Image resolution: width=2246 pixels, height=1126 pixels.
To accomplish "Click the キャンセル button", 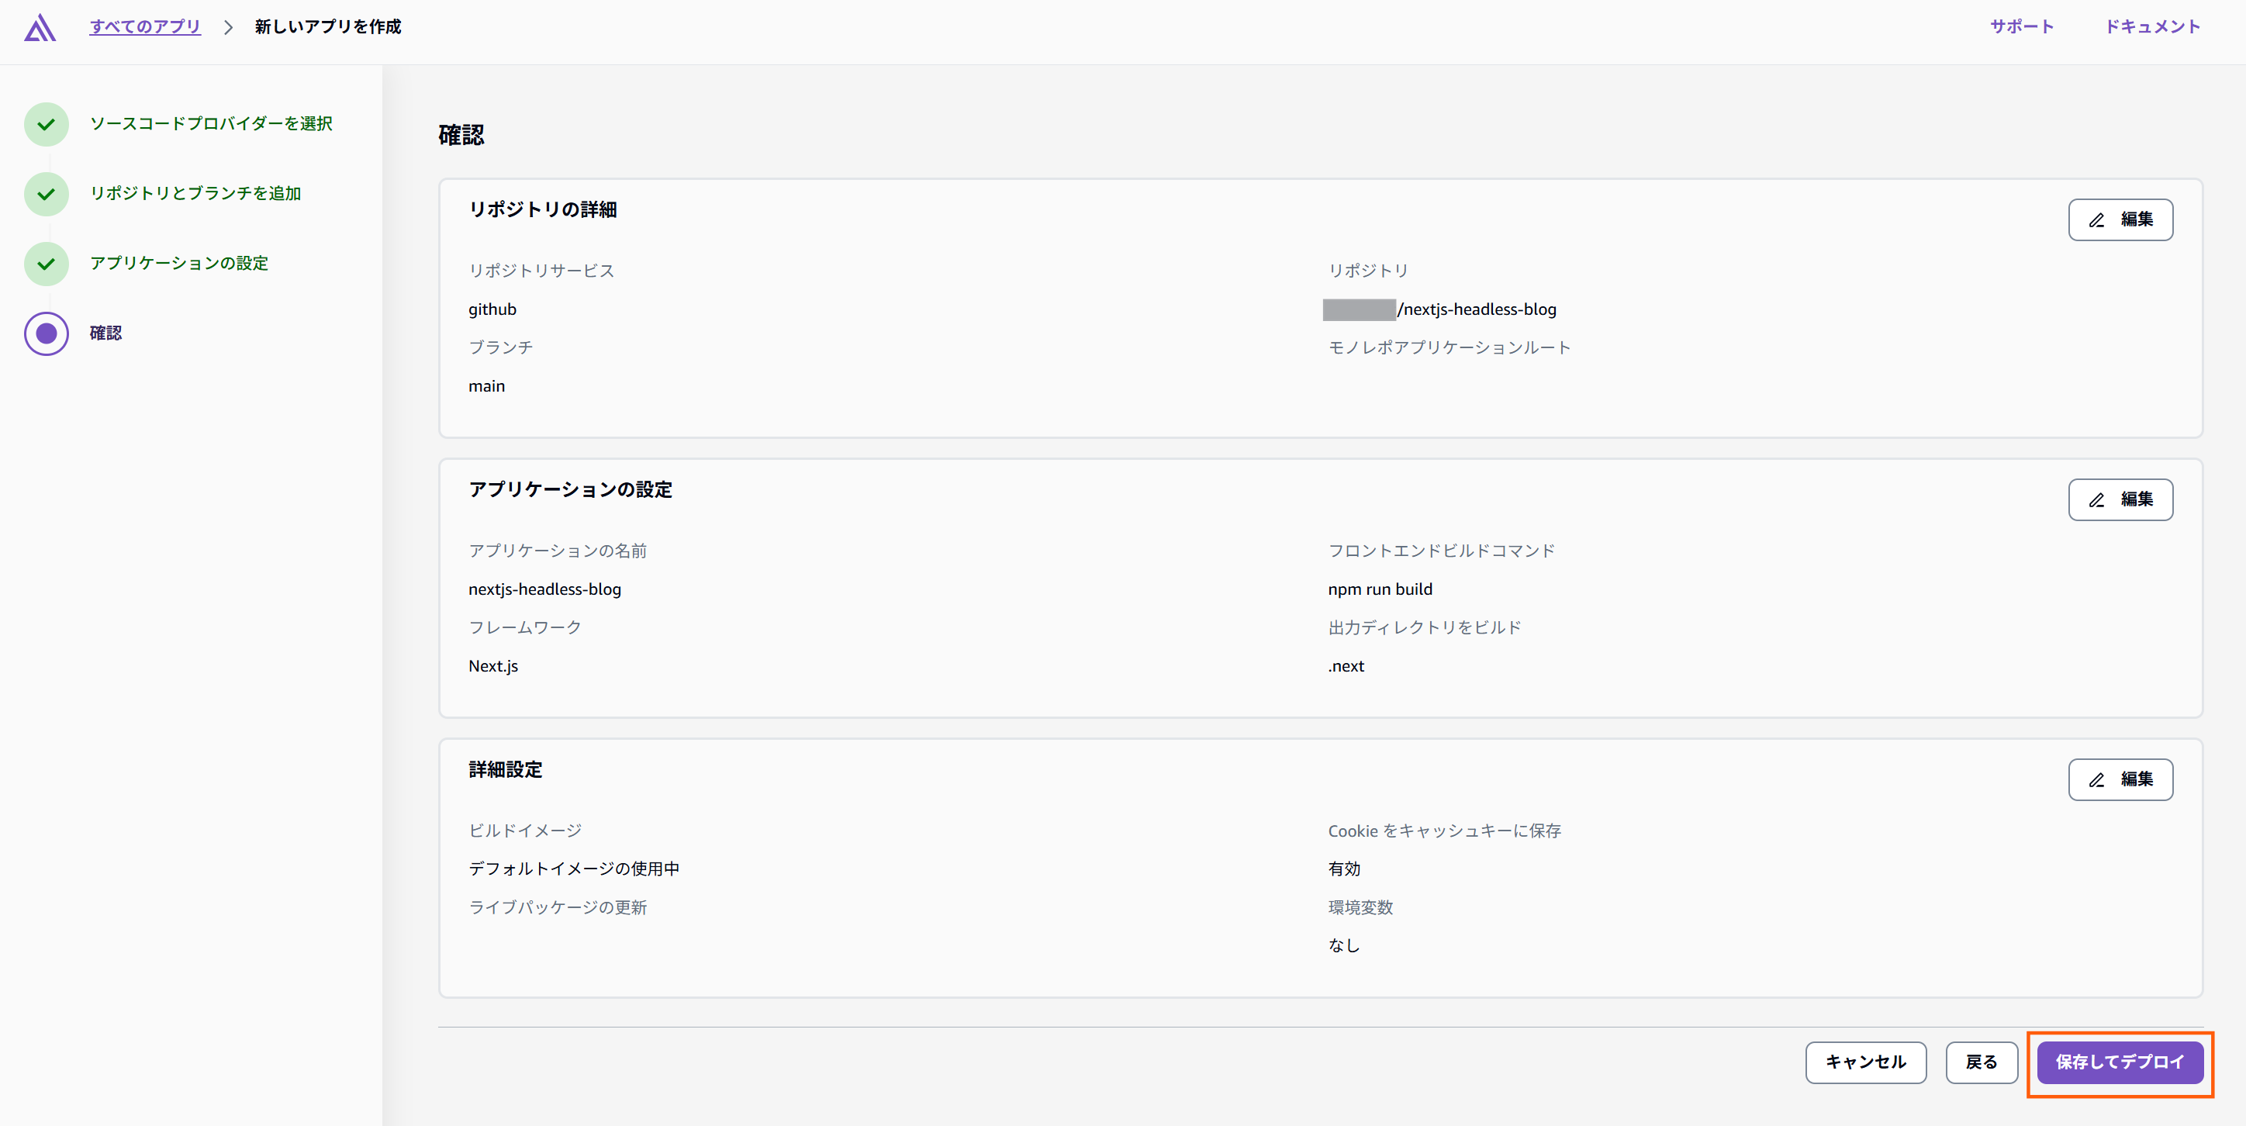I will [x=1865, y=1062].
